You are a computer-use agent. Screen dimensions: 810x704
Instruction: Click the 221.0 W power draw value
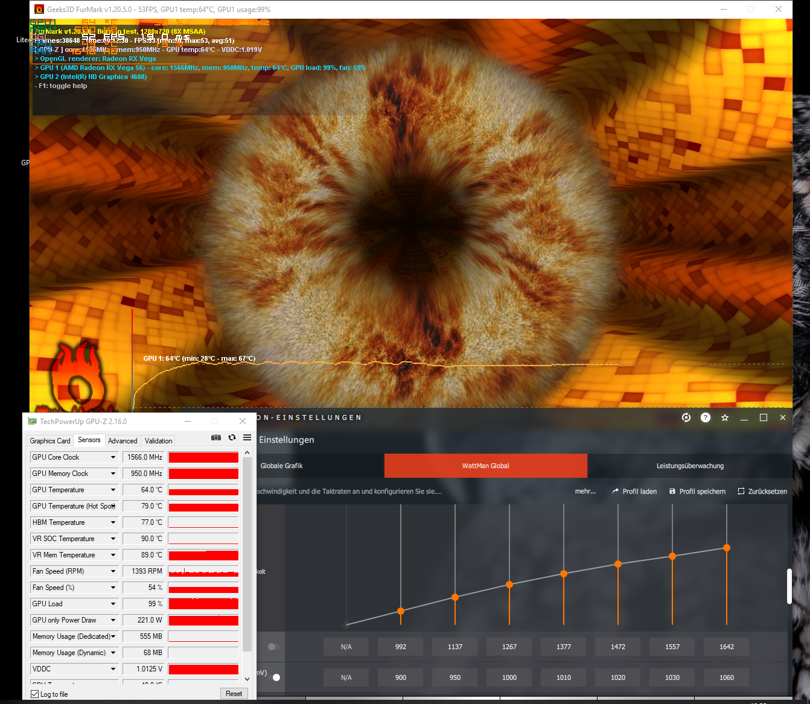click(x=145, y=620)
